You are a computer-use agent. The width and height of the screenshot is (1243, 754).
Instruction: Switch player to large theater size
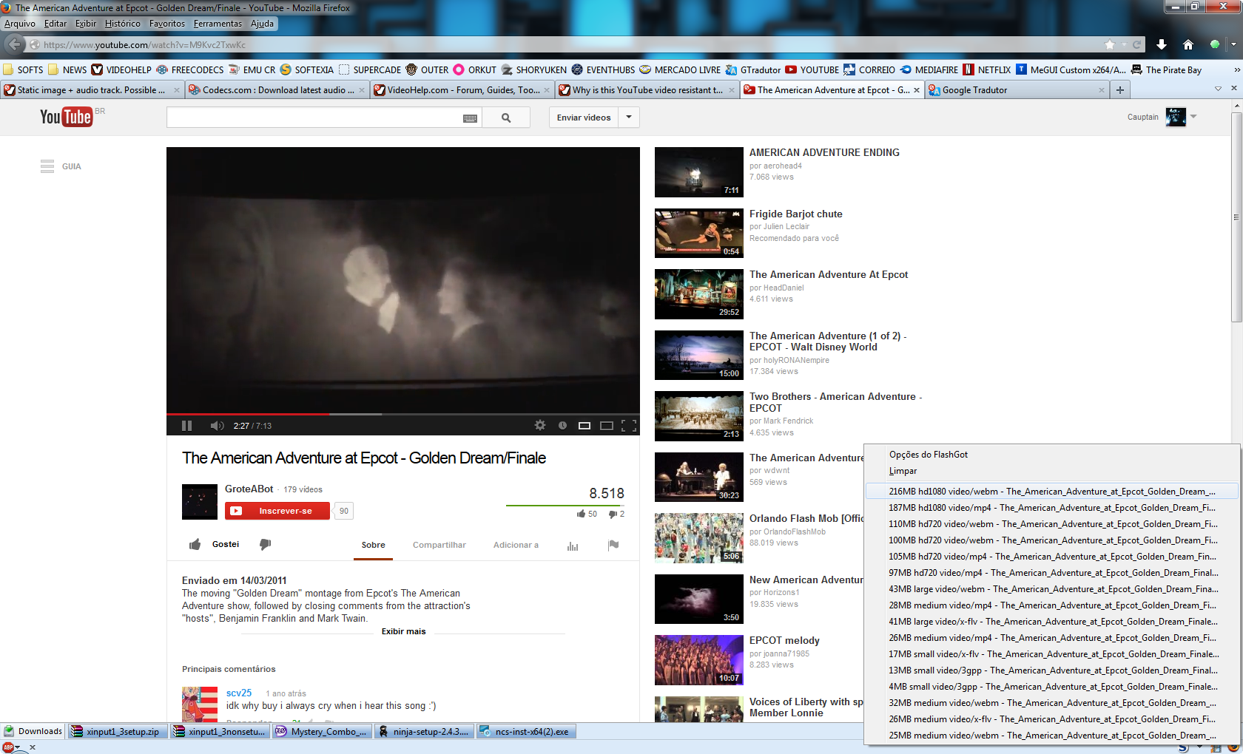(x=607, y=425)
